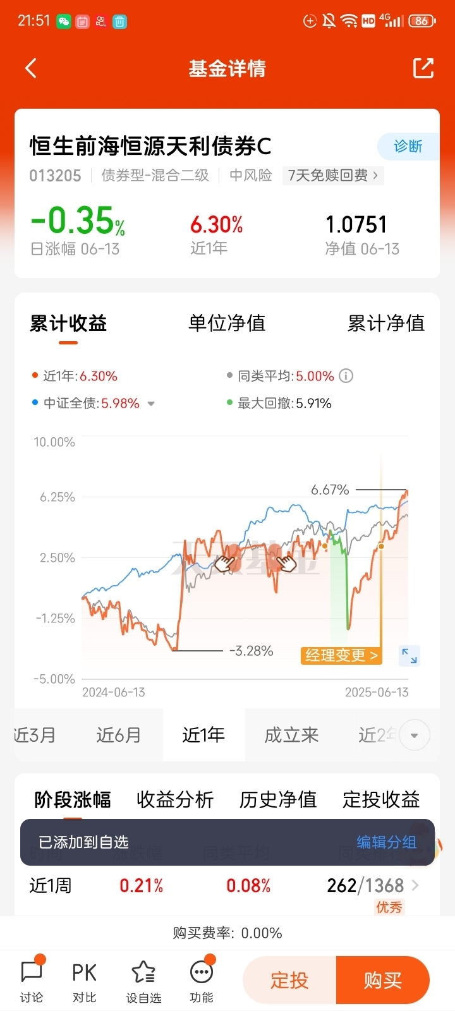Screen dimensions: 455x1011
Task: Tap the 购买 buy button
Action: (x=383, y=980)
